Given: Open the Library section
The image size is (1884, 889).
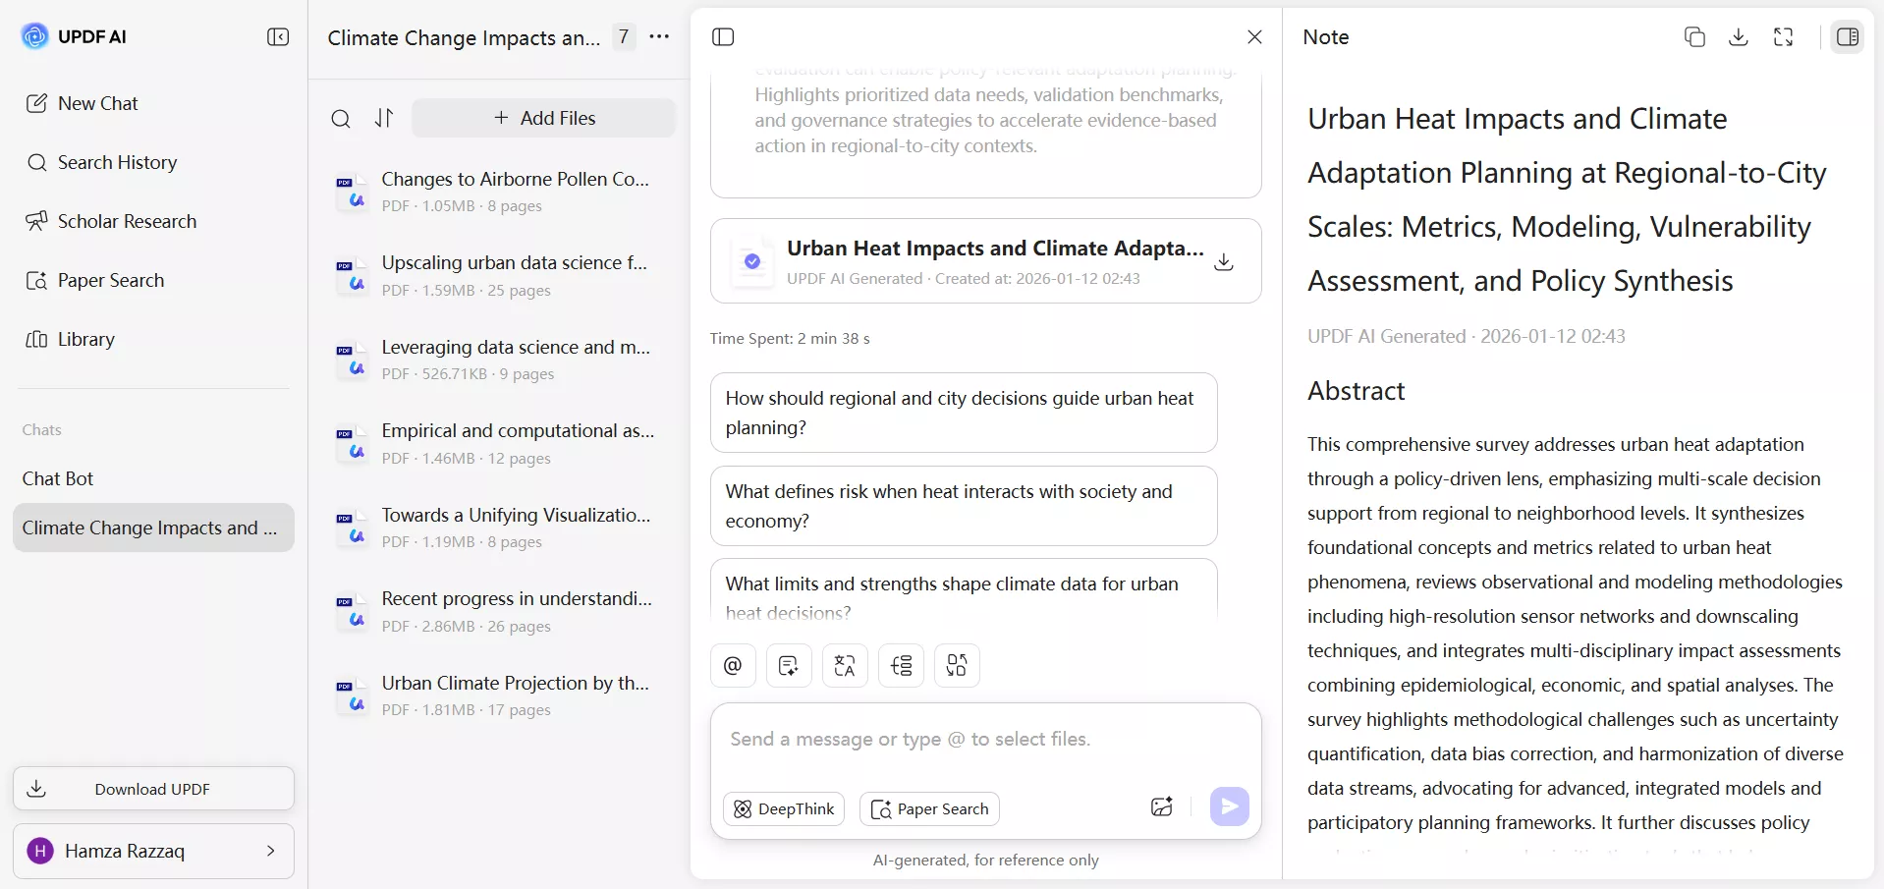Looking at the screenshot, I should (85, 340).
